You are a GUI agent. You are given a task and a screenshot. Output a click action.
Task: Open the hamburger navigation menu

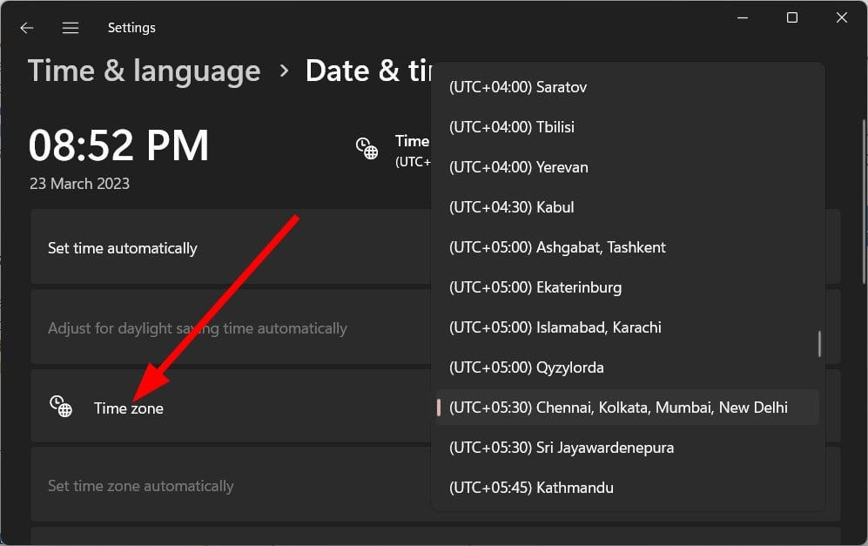pos(71,28)
